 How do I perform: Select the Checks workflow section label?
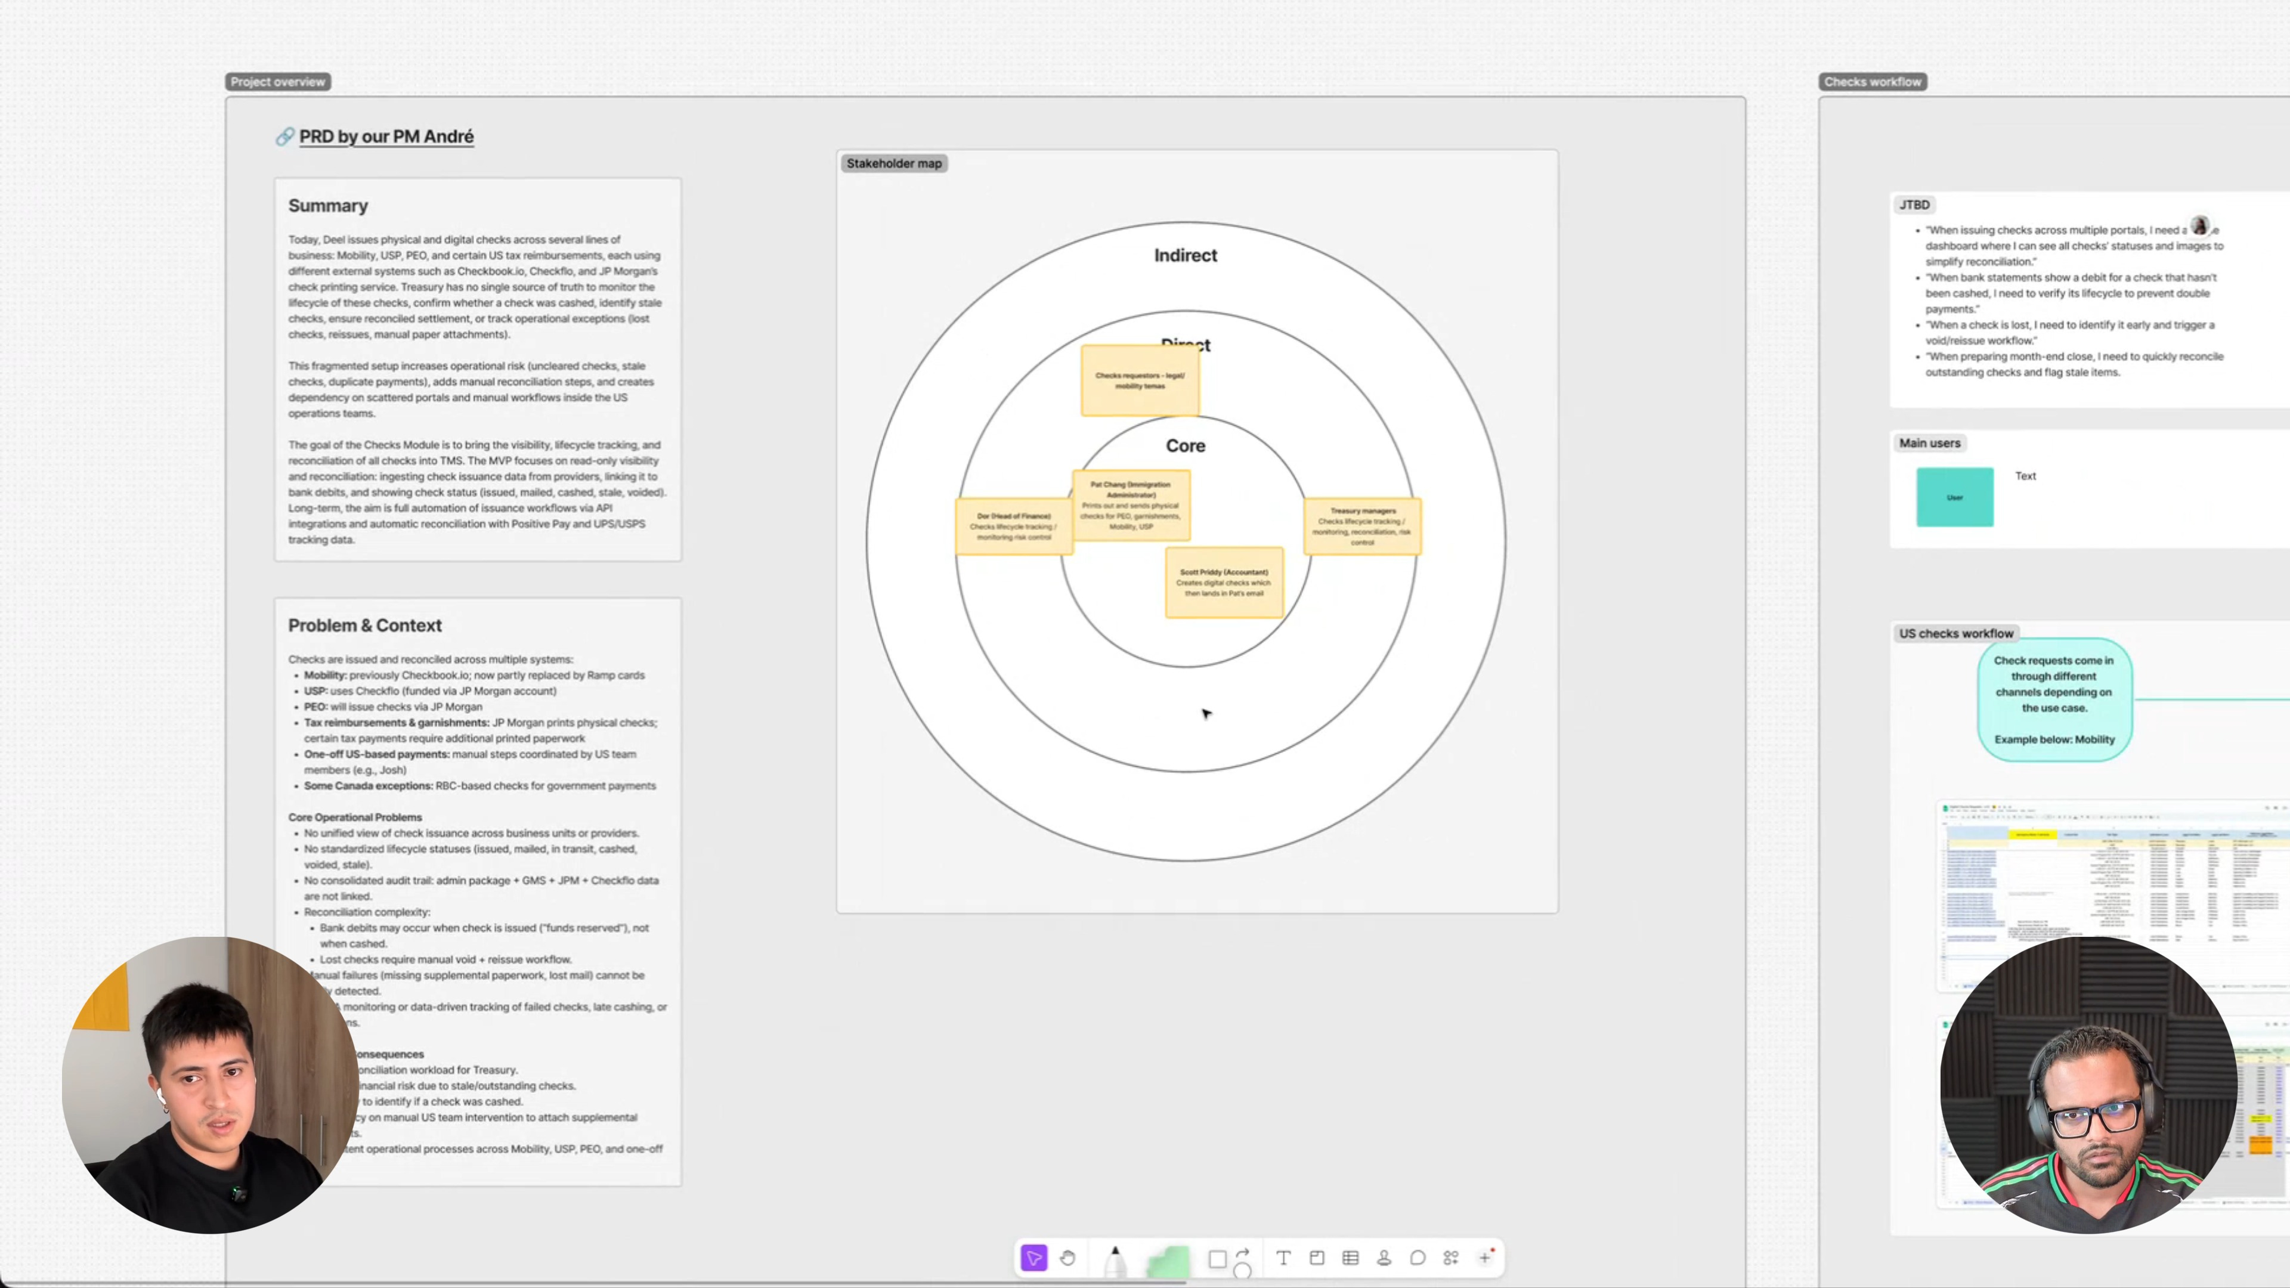click(x=1872, y=82)
